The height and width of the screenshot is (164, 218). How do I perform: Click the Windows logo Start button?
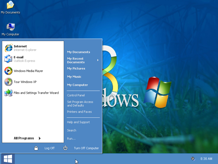point(8,159)
